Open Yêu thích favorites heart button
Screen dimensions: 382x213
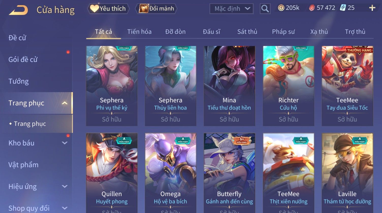click(x=109, y=9)
